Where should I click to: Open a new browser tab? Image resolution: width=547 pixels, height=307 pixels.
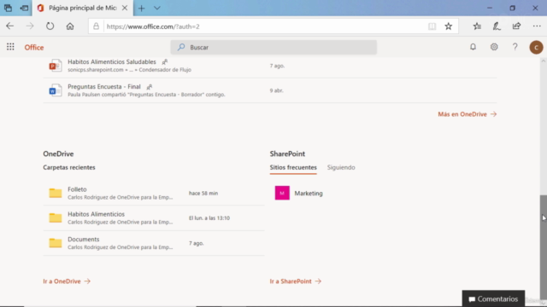pyautogui.click(x=141, y=8)
